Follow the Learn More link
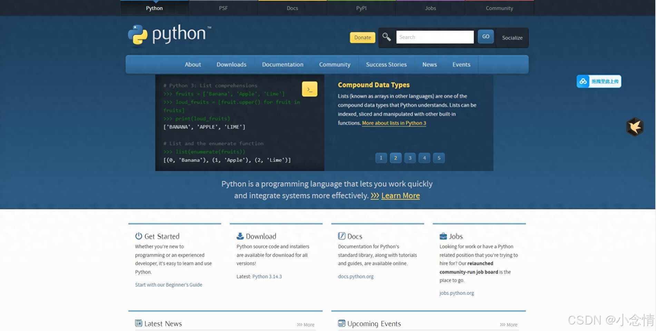Image resolution: width=656 pixels, height=331 pixels. click(x=401, y=195)
